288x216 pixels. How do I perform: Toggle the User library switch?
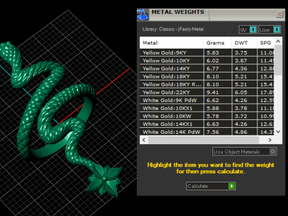(269, 29)
